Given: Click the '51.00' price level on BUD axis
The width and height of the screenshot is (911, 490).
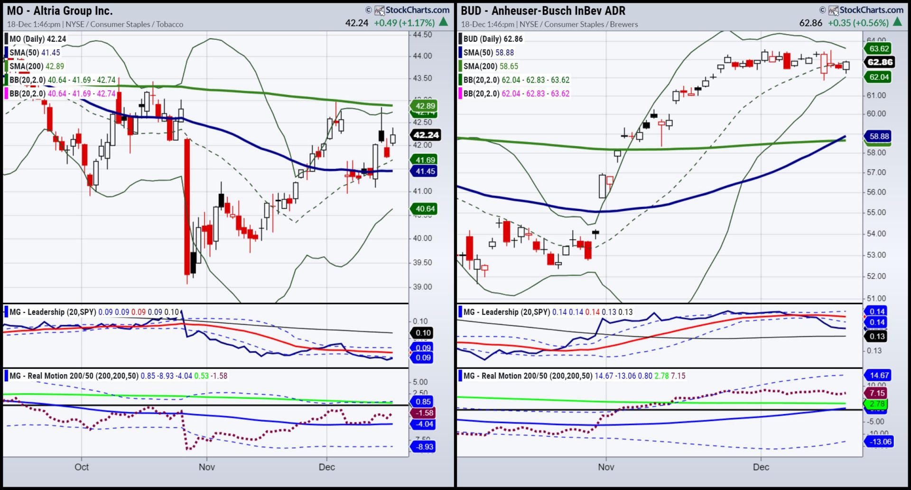Looking at the screenshot, I should coord(876,298).
